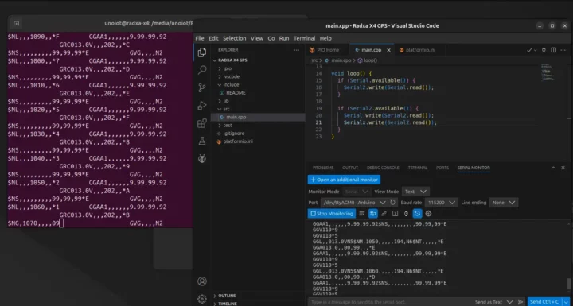Click the new tab icon in the terminal window

point(16,23)
